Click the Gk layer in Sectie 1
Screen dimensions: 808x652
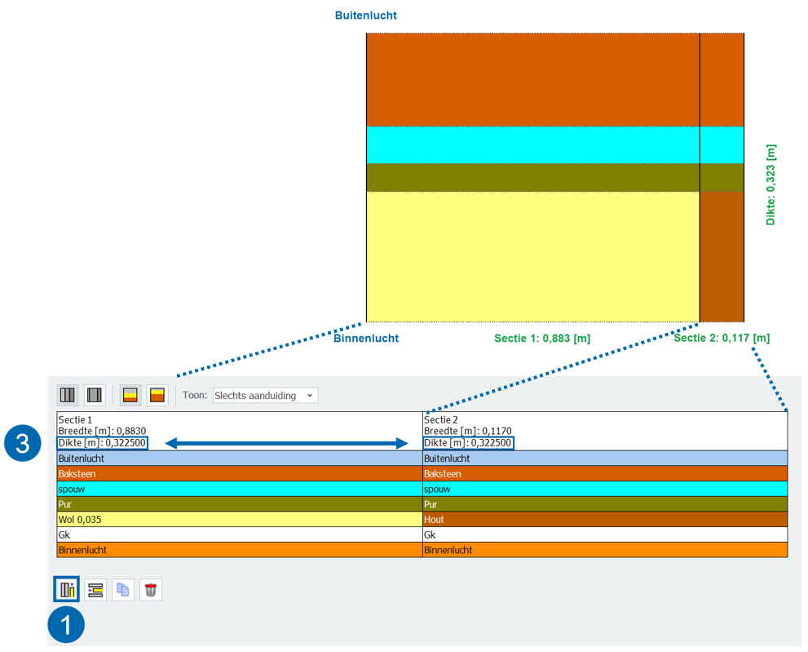pyautogui.click(x=239, y=534)
